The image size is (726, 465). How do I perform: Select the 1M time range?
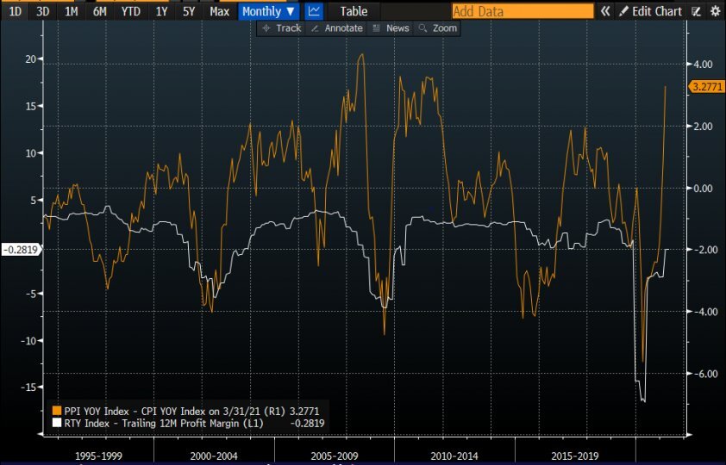coord(71,11)
